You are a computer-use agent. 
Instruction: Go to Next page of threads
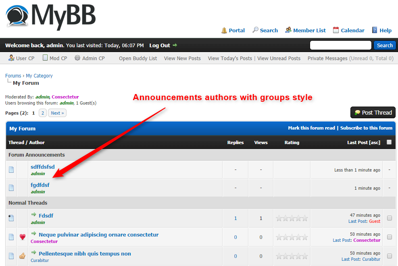click(57, 113)
